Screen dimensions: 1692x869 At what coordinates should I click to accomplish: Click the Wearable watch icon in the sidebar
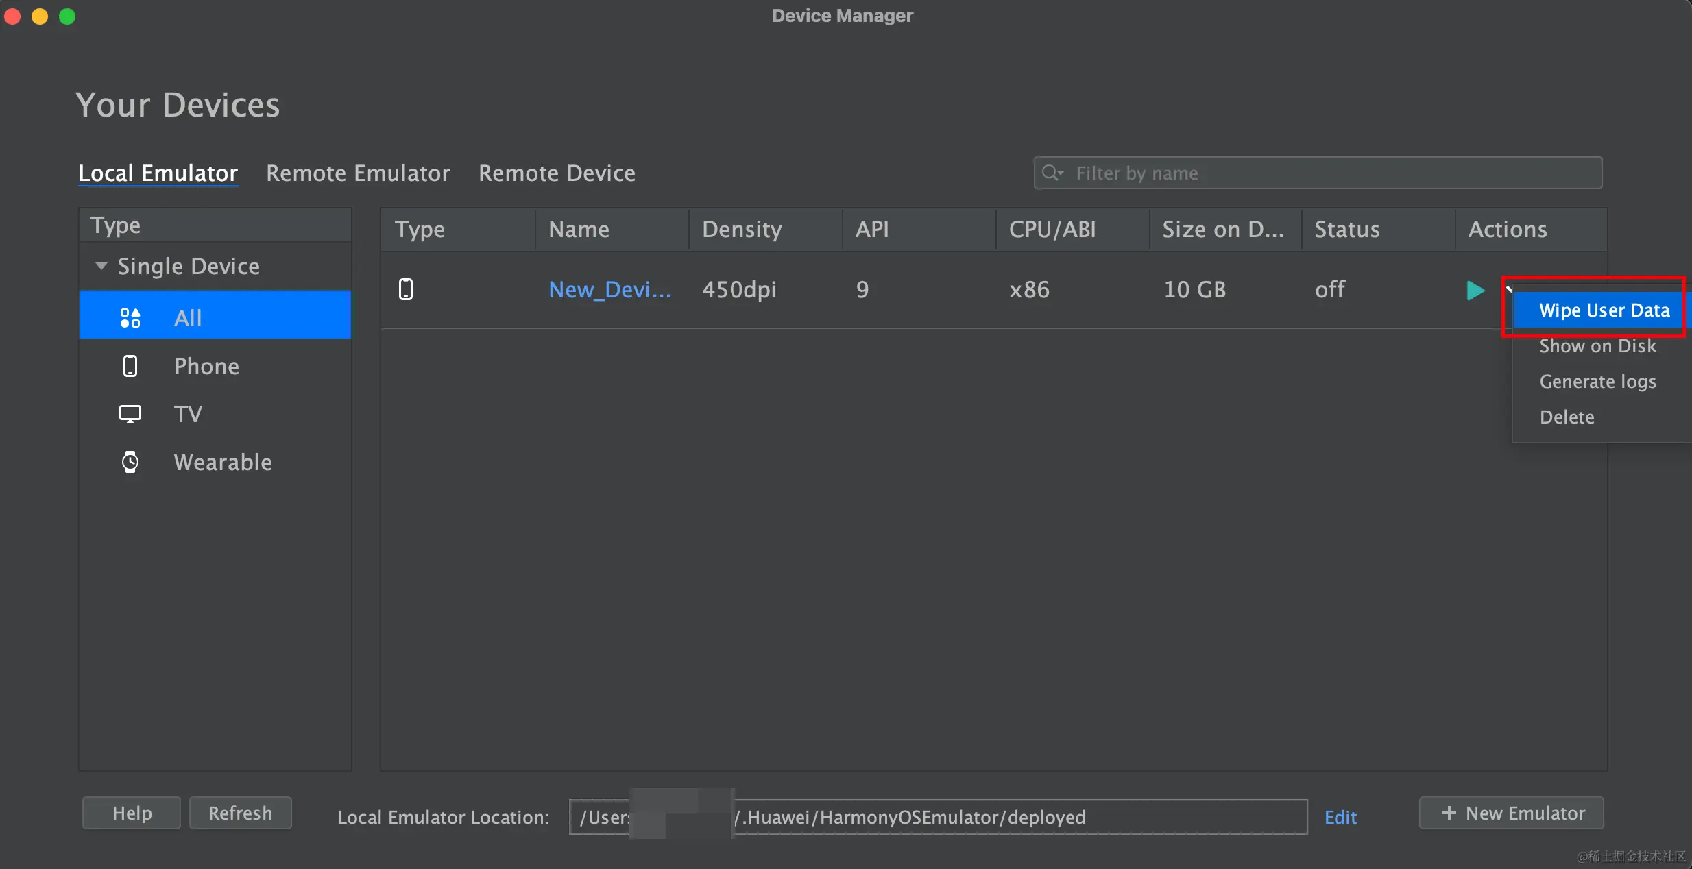point(130,462)
